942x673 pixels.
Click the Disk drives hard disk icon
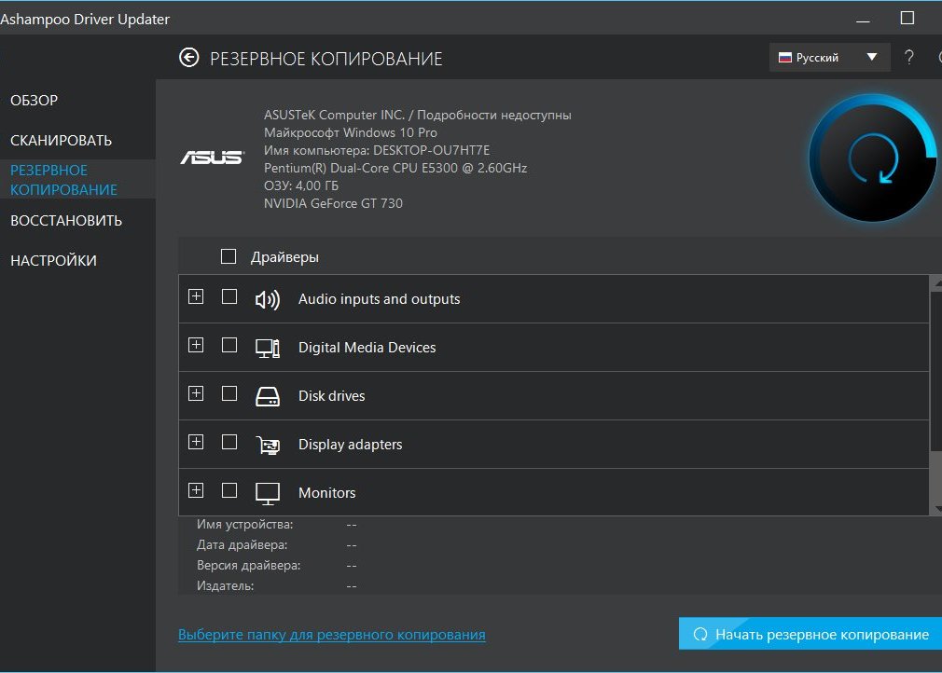(268, 396)
